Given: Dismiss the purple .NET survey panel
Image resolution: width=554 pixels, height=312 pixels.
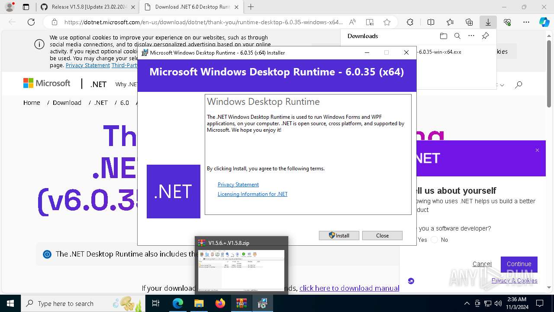Looking at the screenshot, I should tap(537, 150).
